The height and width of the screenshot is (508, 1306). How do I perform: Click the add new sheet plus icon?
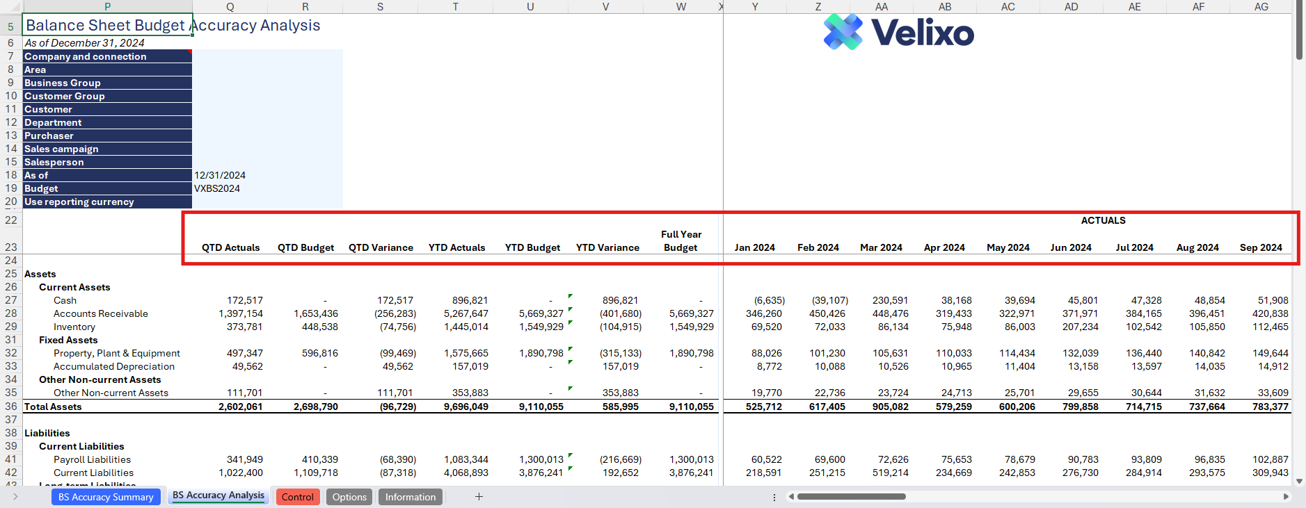479,497
